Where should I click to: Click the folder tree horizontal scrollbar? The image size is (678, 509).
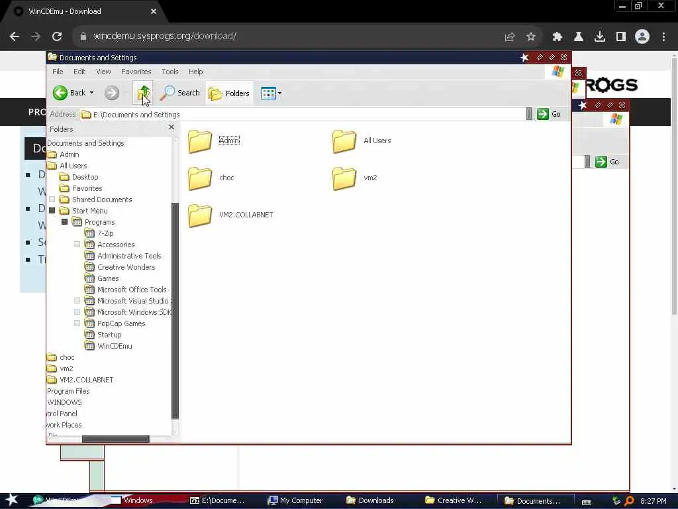[x=115, y=439]
